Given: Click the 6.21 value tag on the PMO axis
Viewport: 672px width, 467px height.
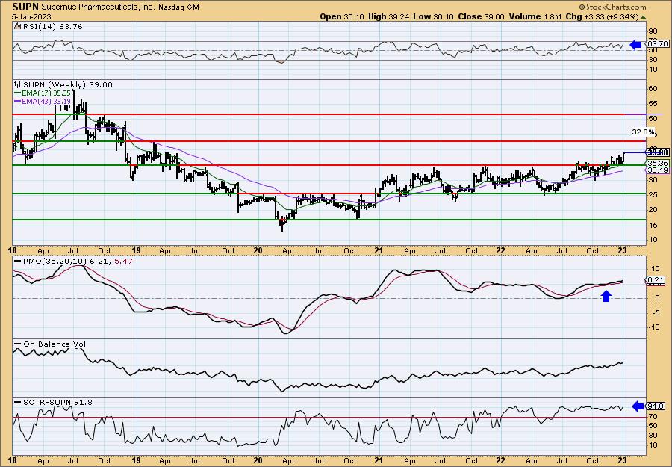Looking at the screenshot, I should pyautogui.click(x=656, y=280).
